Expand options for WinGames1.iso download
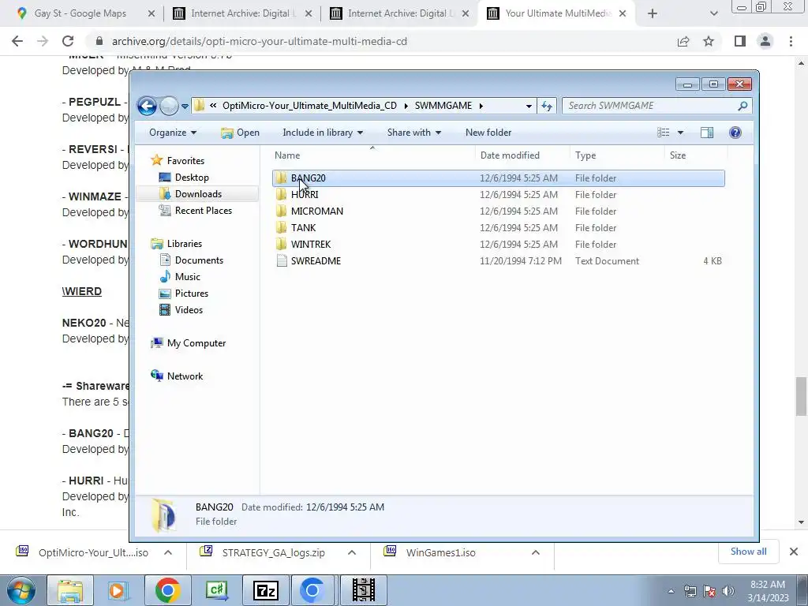This screenshot has width=808, height=606. click(x=536, y=552)
